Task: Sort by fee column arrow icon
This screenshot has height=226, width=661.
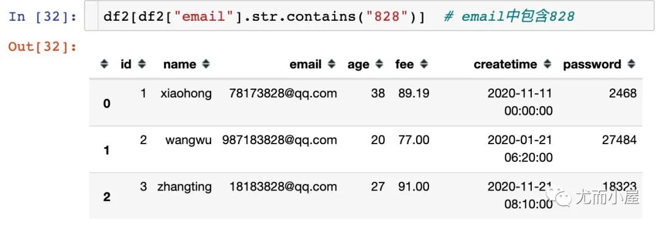Action: click(x=424, y=64)
